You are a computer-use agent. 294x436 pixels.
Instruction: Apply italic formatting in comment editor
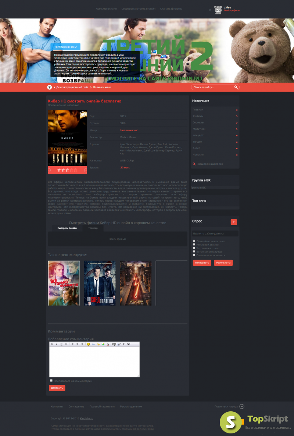click(57, 344)
